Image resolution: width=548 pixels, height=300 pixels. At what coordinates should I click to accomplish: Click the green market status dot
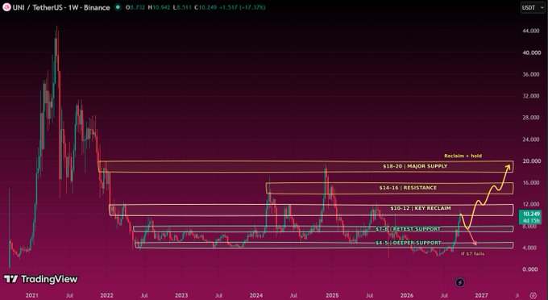118,7
